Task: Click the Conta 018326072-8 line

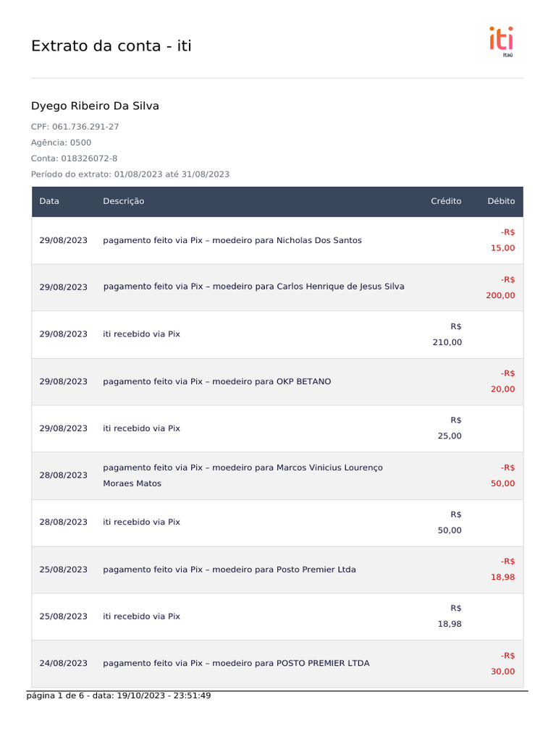Action: coord(74,158)
